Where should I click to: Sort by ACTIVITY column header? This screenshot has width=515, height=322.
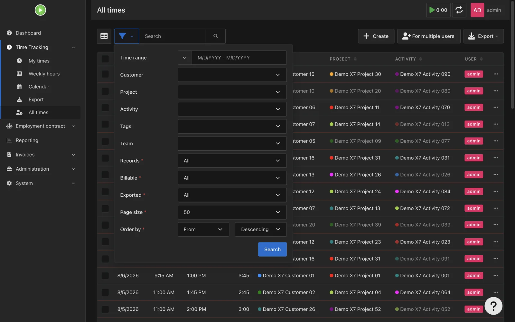pyautogui.click(x=408, y=59)
